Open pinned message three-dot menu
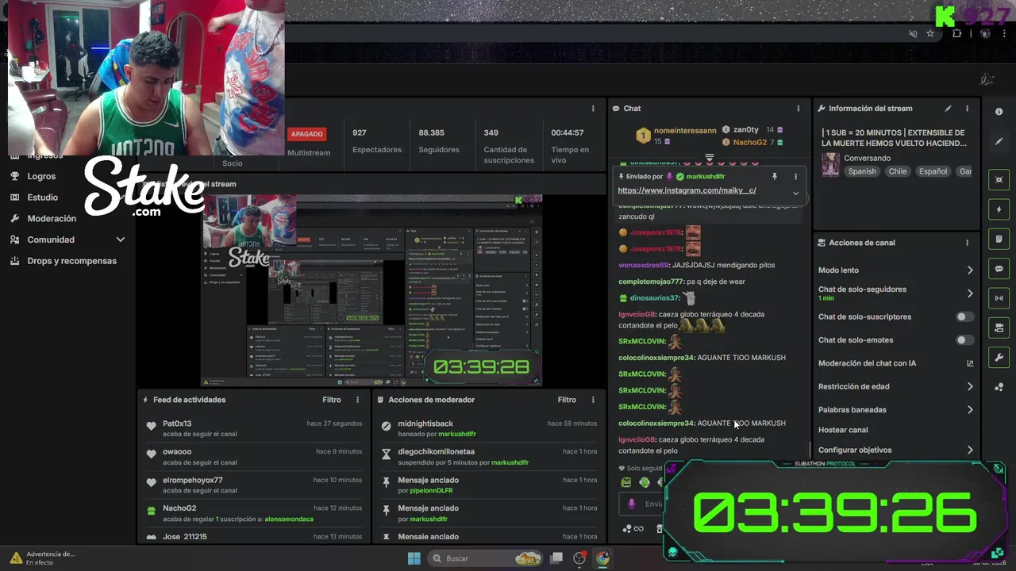The image size is (1016, 571). [795, 177]
